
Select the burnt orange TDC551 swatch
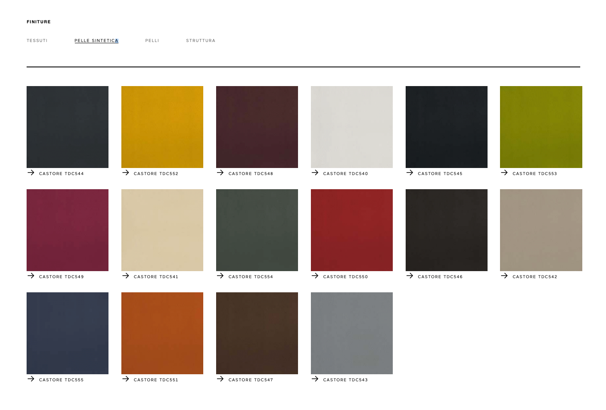pyautogui.click(x=162, y=333)
